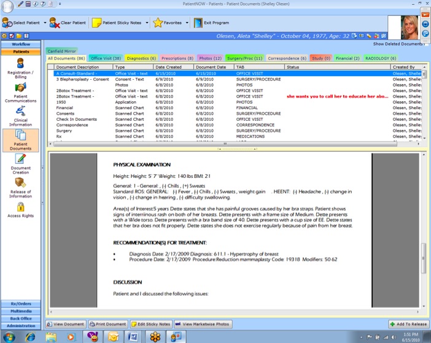The image size is (431, 343).
Task: Click the document arrow icon after Age: 32
Action: (x=354, y=36)
